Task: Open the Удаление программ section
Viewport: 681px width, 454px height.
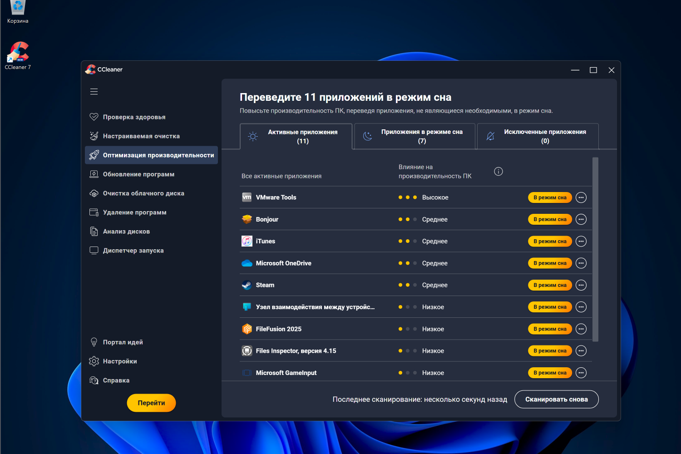Action: 151,212
